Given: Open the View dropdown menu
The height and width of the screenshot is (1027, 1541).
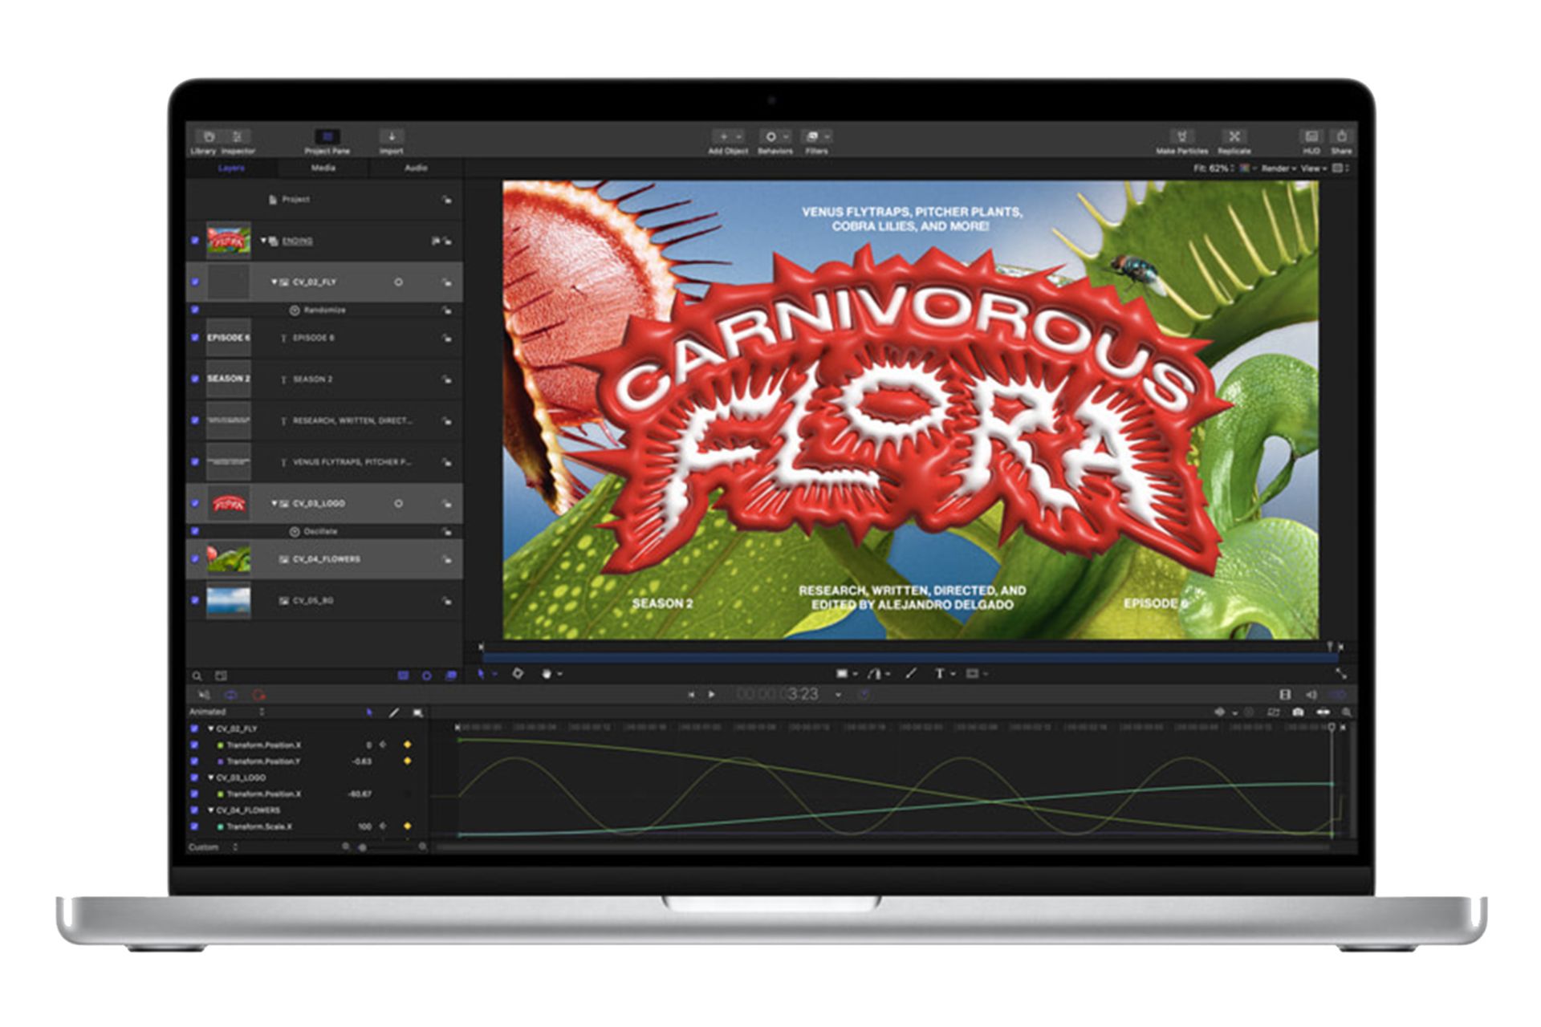Looking at the screenshot, I should tap(1313, 168).
